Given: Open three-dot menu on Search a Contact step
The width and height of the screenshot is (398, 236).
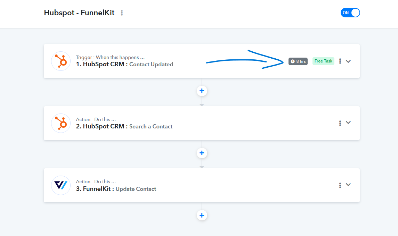Looking at the screenshot, I should (x=340, y=123).
